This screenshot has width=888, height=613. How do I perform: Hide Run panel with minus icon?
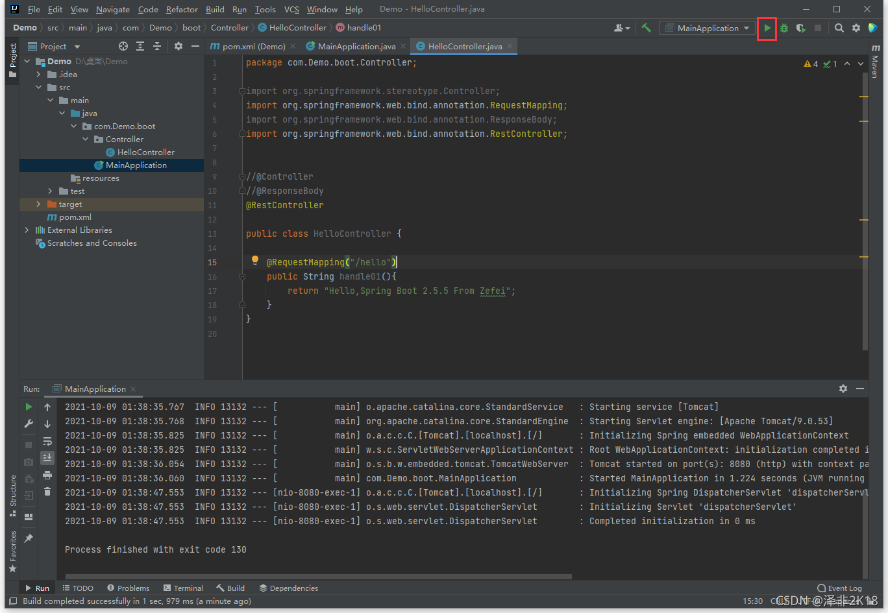tap(860, 389)
